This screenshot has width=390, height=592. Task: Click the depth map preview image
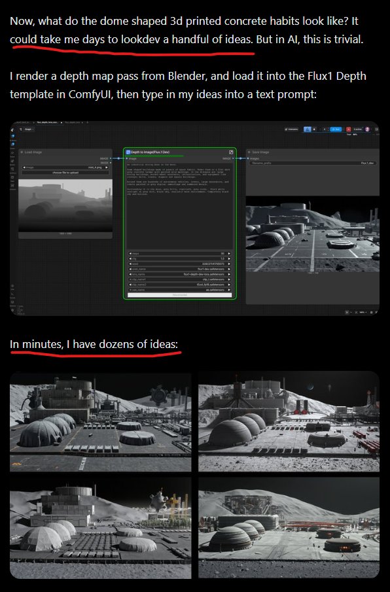[65, 205]
